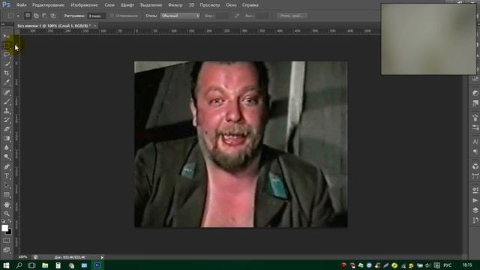Click the New selection mode button
Viewport: 480px width, 270px height.
click(28, 15)
